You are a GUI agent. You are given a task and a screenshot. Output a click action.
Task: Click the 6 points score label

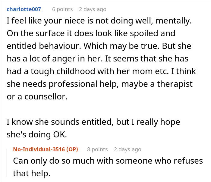tap(62, 9)
